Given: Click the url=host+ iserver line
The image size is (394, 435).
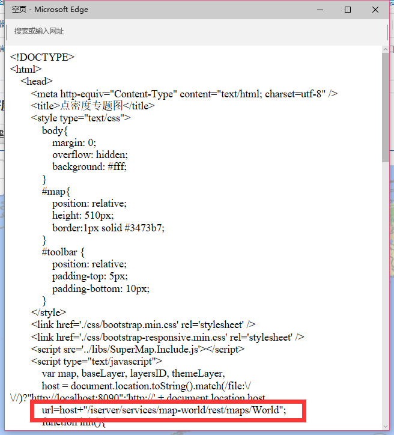Looking at the screenshot, I should click(x=164, y=410).
